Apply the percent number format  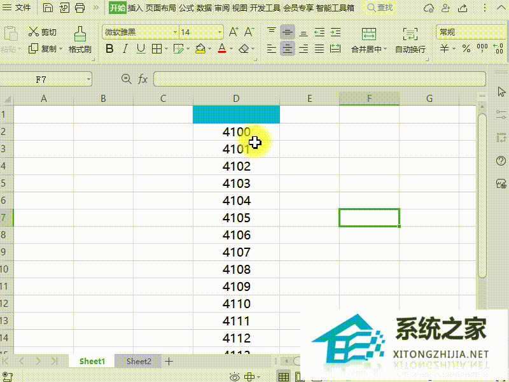pyautogui.click(x=466, y=47)
